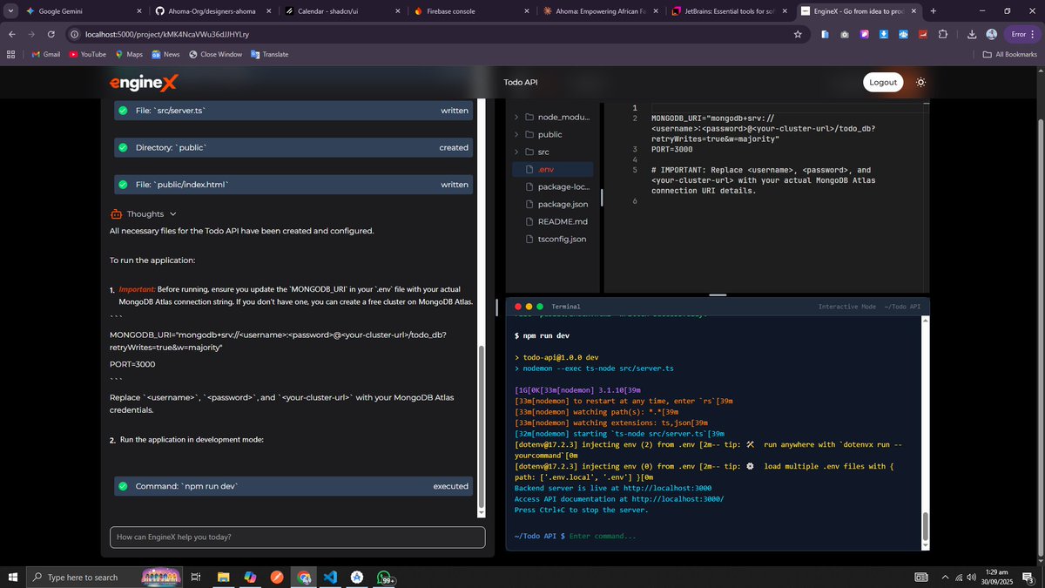This screenshot has height=588, width=1045.
Task: Open the Translate bookmark
Action: tap(269, 54)
